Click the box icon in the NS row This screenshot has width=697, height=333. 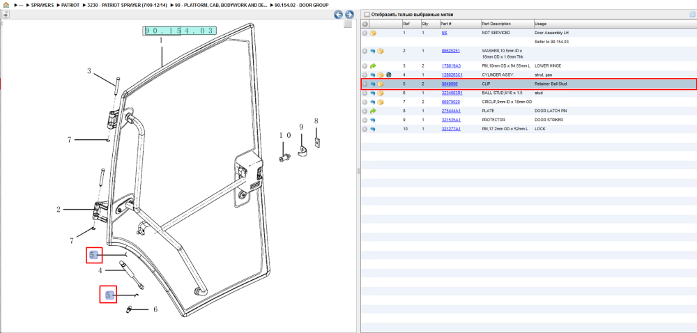tap(373, 33)
